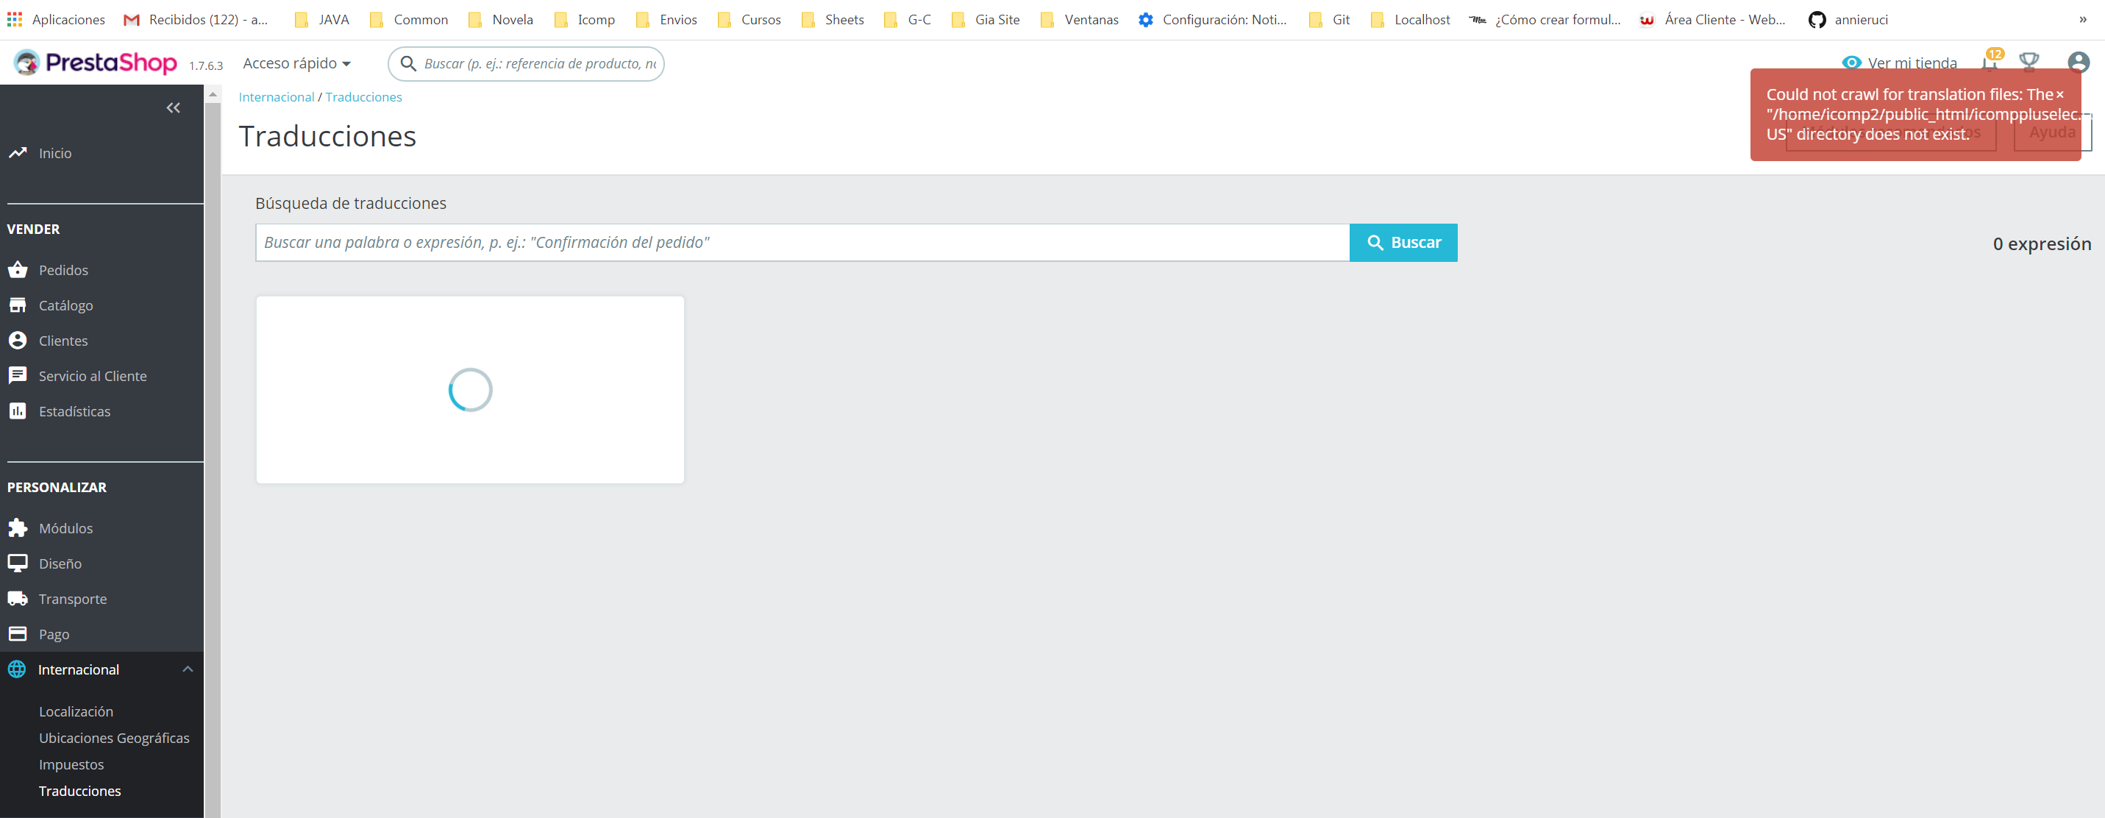This screenshot has width=2105, height=818.
Task: Open the Novela bookmark folder
Action: click(x=500, y=19)
